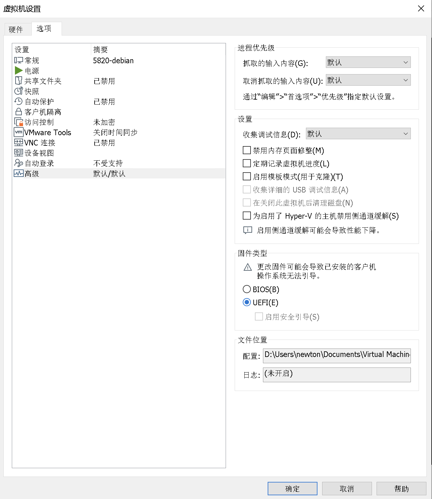Check 定期记录虚拟机进度(L)

(247, 164)
